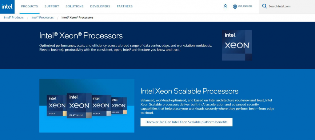Click the Intel logo in header
This screenshot has width=315, height=140.
[7, 7]
